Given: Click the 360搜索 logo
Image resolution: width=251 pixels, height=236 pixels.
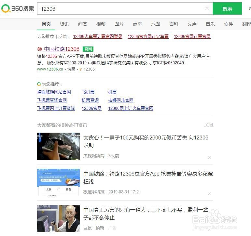Looking at the screenshot, I should click(18, 8).
